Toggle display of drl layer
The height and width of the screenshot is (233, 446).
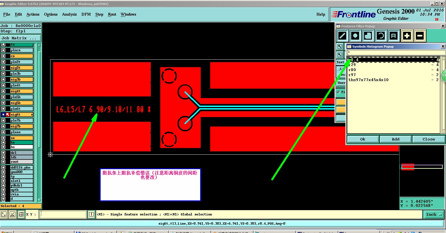3,153
